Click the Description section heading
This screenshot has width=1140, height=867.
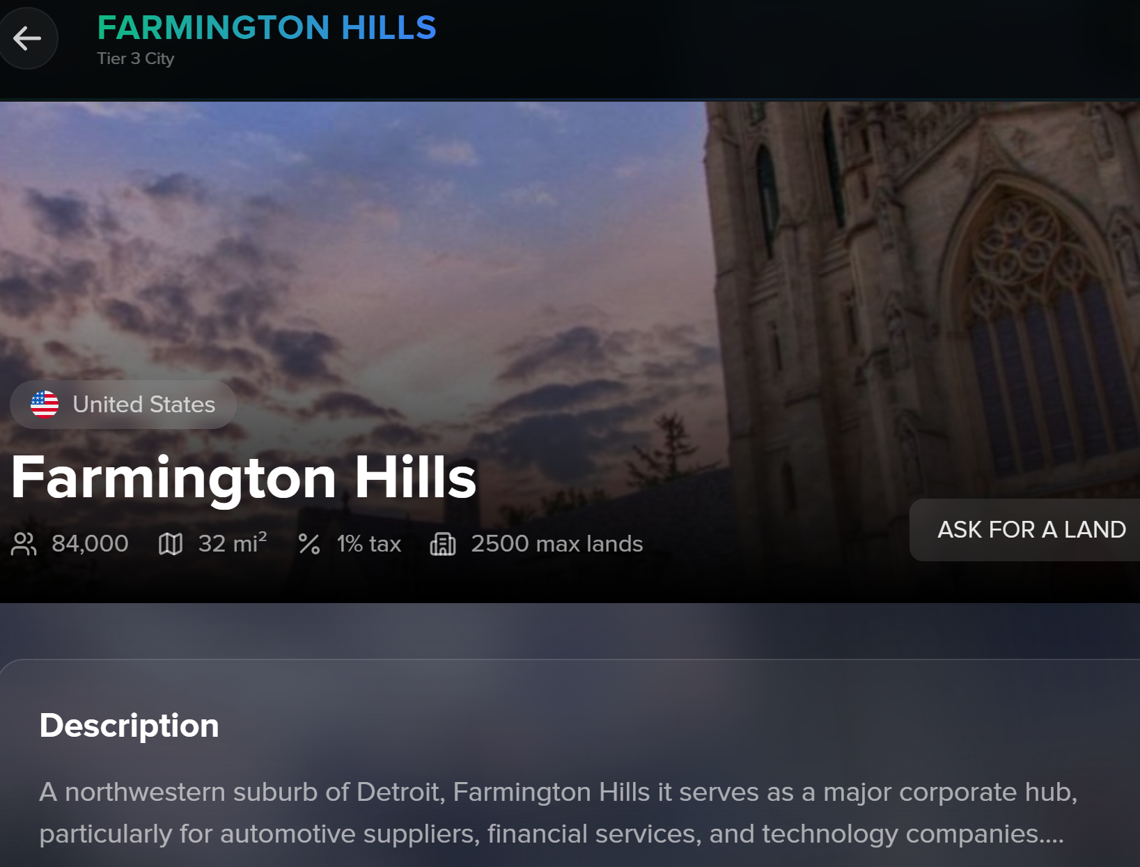click(130, 726)
